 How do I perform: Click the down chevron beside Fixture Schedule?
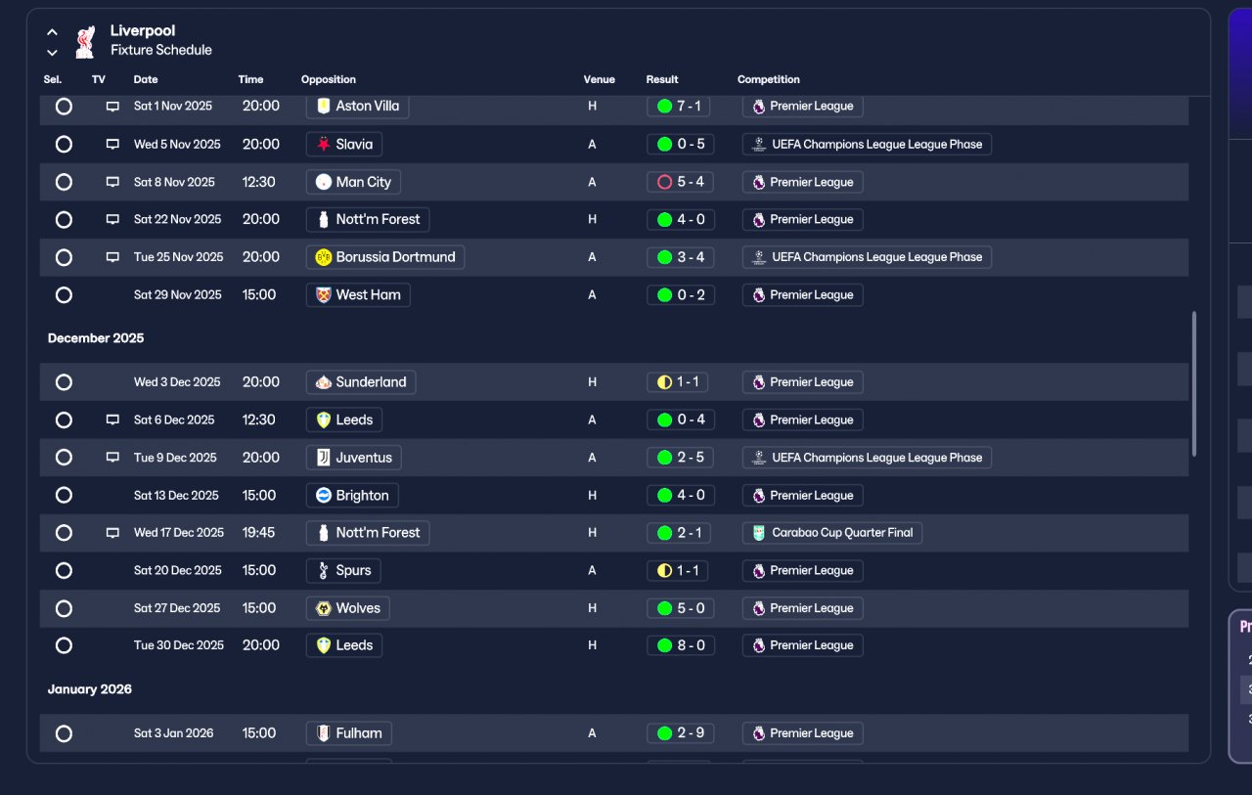click(52, 53)
